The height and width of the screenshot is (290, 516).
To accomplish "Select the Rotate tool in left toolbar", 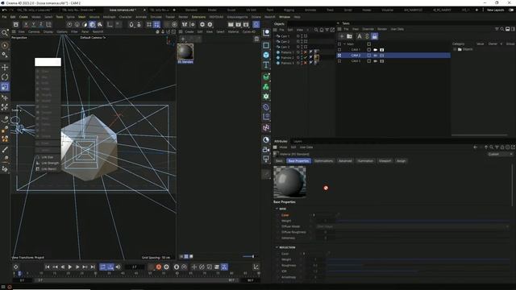I will pyautogui.click(x=5, y=77).
